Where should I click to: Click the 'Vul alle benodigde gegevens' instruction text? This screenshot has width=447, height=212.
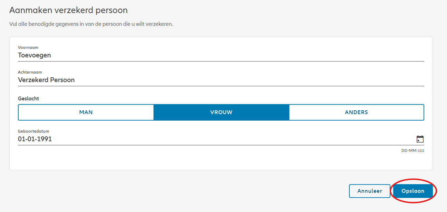91,24
